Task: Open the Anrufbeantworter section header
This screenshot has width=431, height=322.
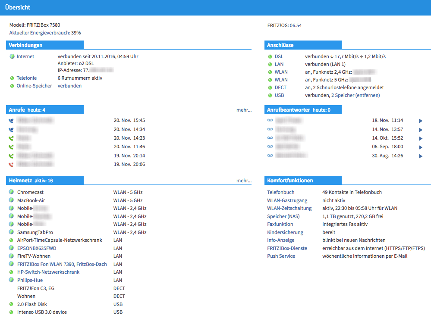Action: click(303, 109)
